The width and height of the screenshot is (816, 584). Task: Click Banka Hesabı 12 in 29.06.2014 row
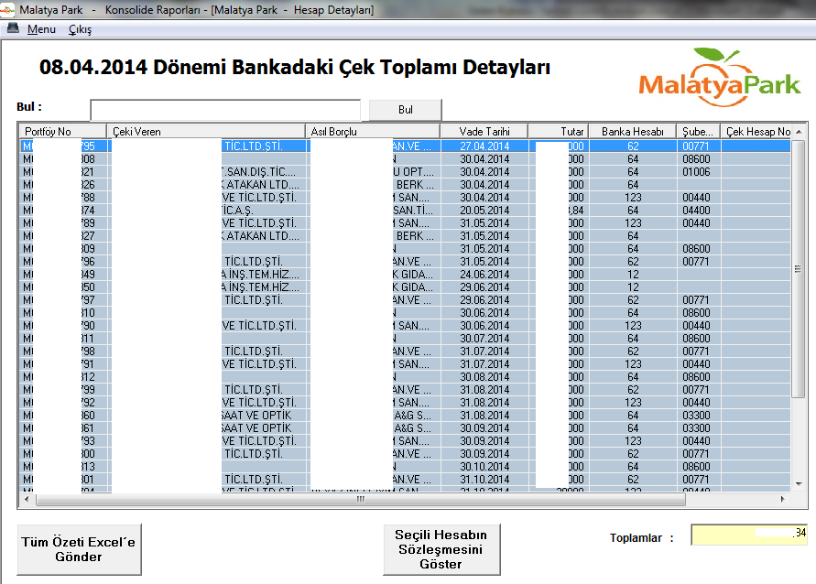[633, 287]
